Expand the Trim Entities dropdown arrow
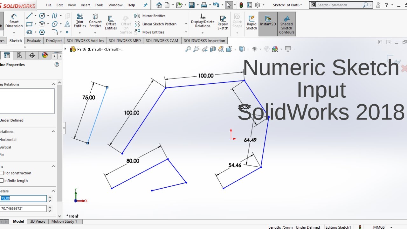This screenshot has width=407, height=229. [80, 32]
